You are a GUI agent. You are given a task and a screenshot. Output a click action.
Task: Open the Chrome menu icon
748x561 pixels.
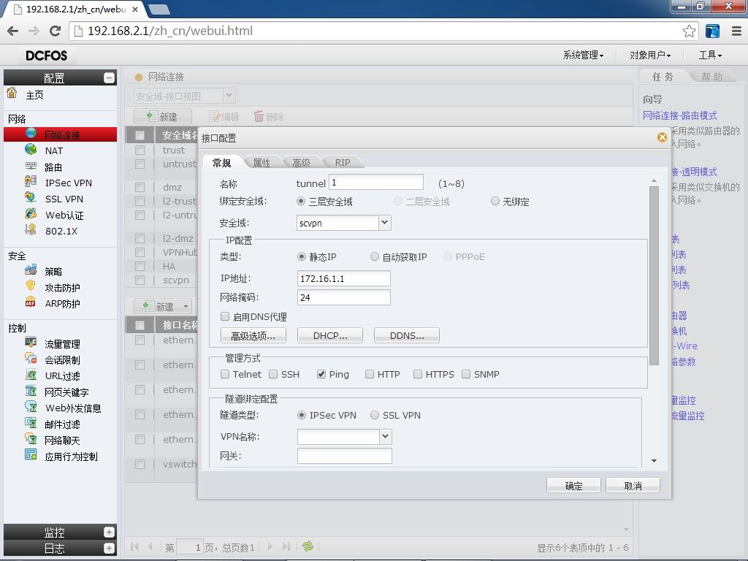pyautogui.click(x=736, y=31)
